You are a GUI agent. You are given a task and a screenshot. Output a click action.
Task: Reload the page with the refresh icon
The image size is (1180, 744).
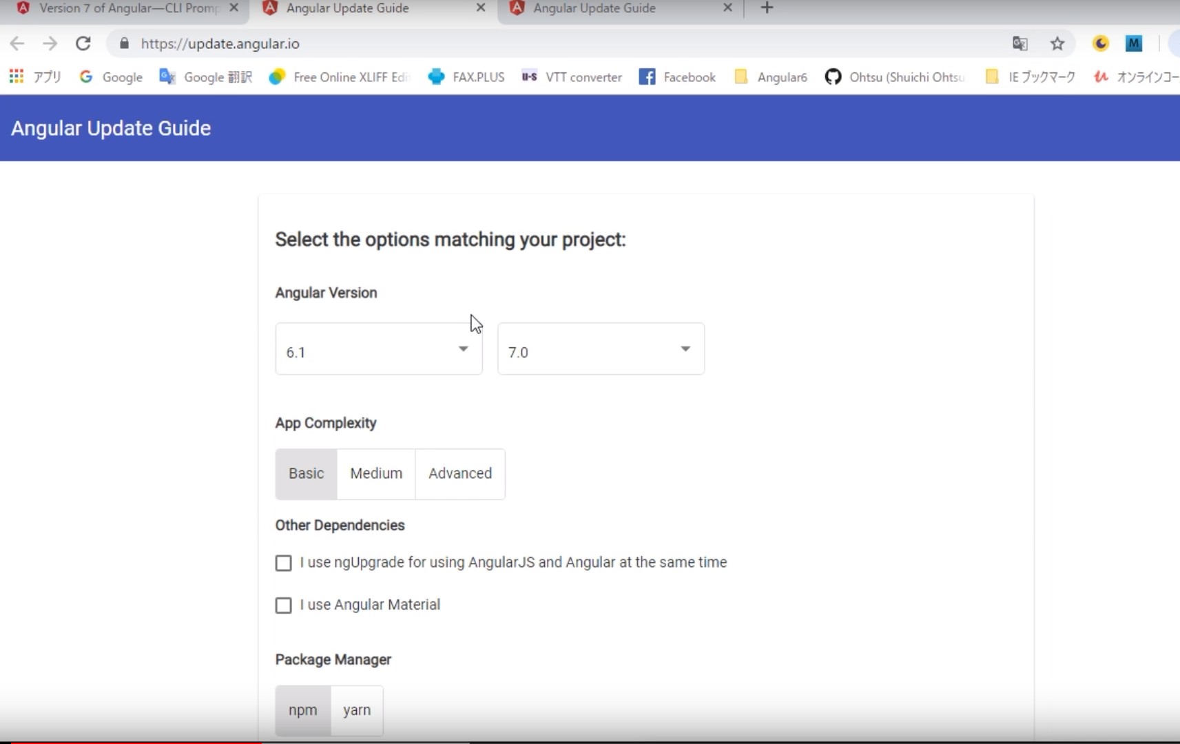pos(83,43)
